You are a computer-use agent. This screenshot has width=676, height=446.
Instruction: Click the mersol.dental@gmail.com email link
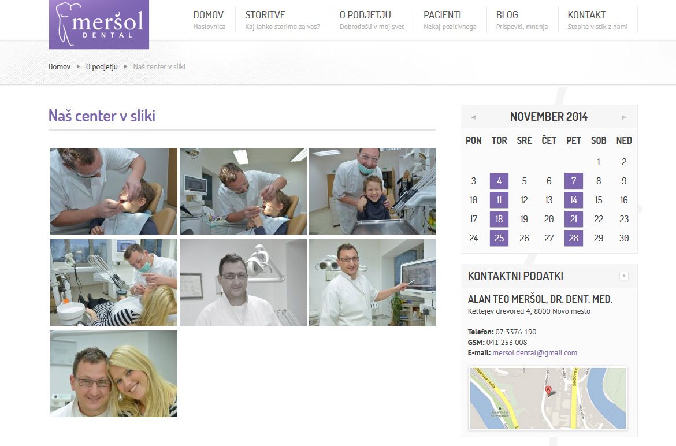coord(534,353)
